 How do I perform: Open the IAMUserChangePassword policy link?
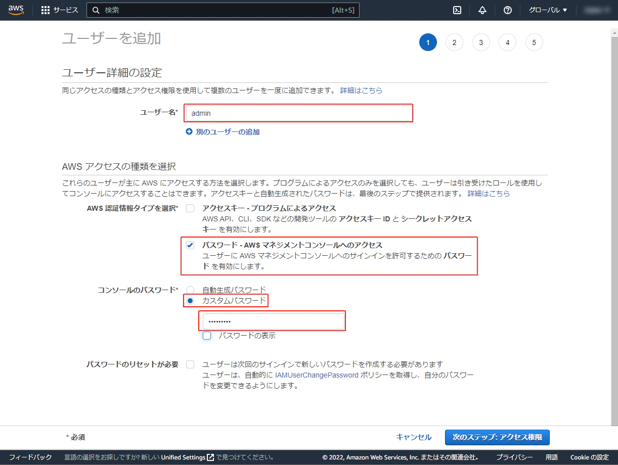[x=317, y=376]
